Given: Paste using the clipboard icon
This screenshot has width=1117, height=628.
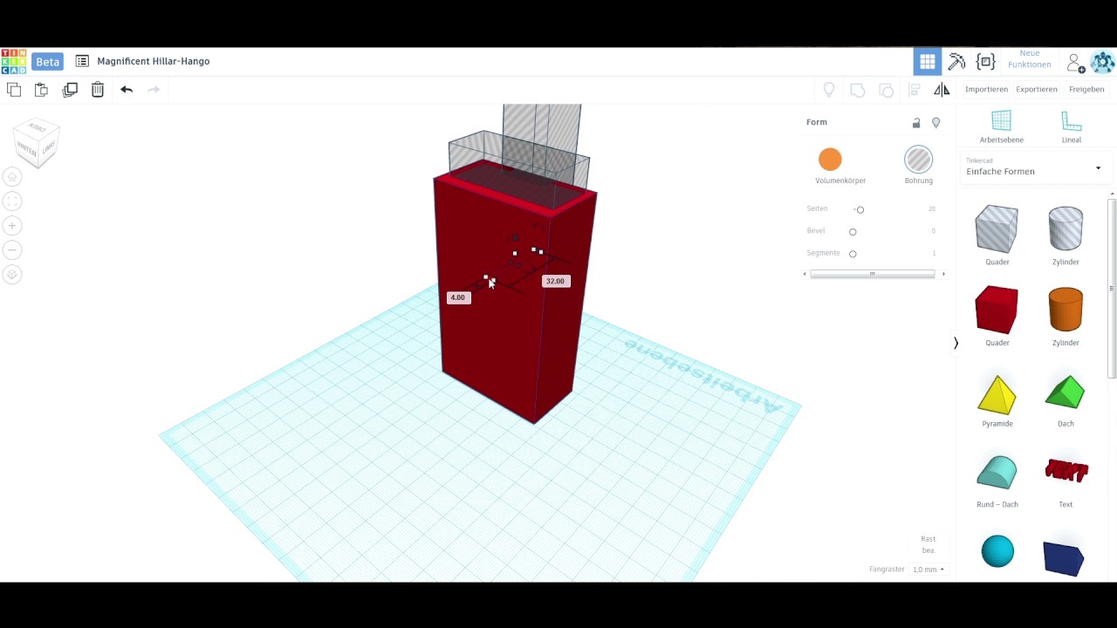Looking at the screenshot, I should tap(41, 89).
